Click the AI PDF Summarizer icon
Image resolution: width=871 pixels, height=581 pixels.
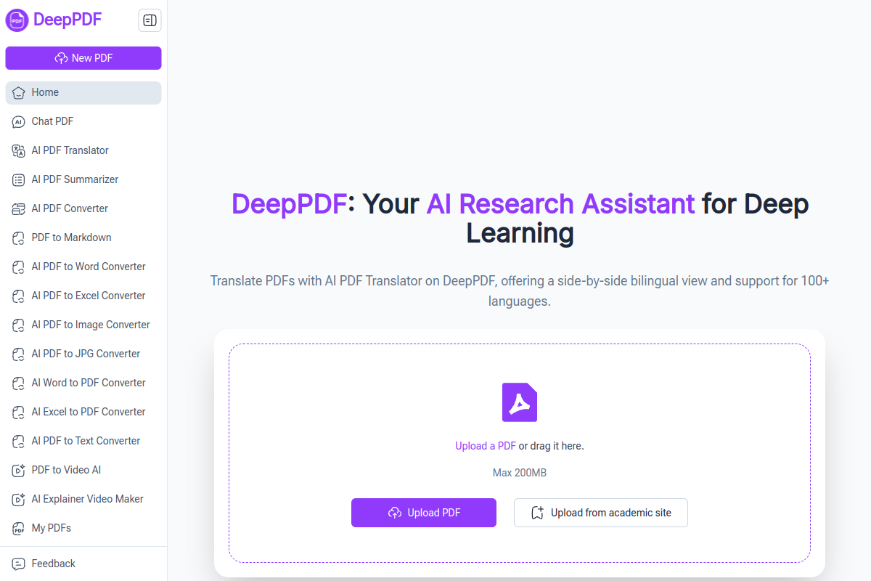click(19, 180)
